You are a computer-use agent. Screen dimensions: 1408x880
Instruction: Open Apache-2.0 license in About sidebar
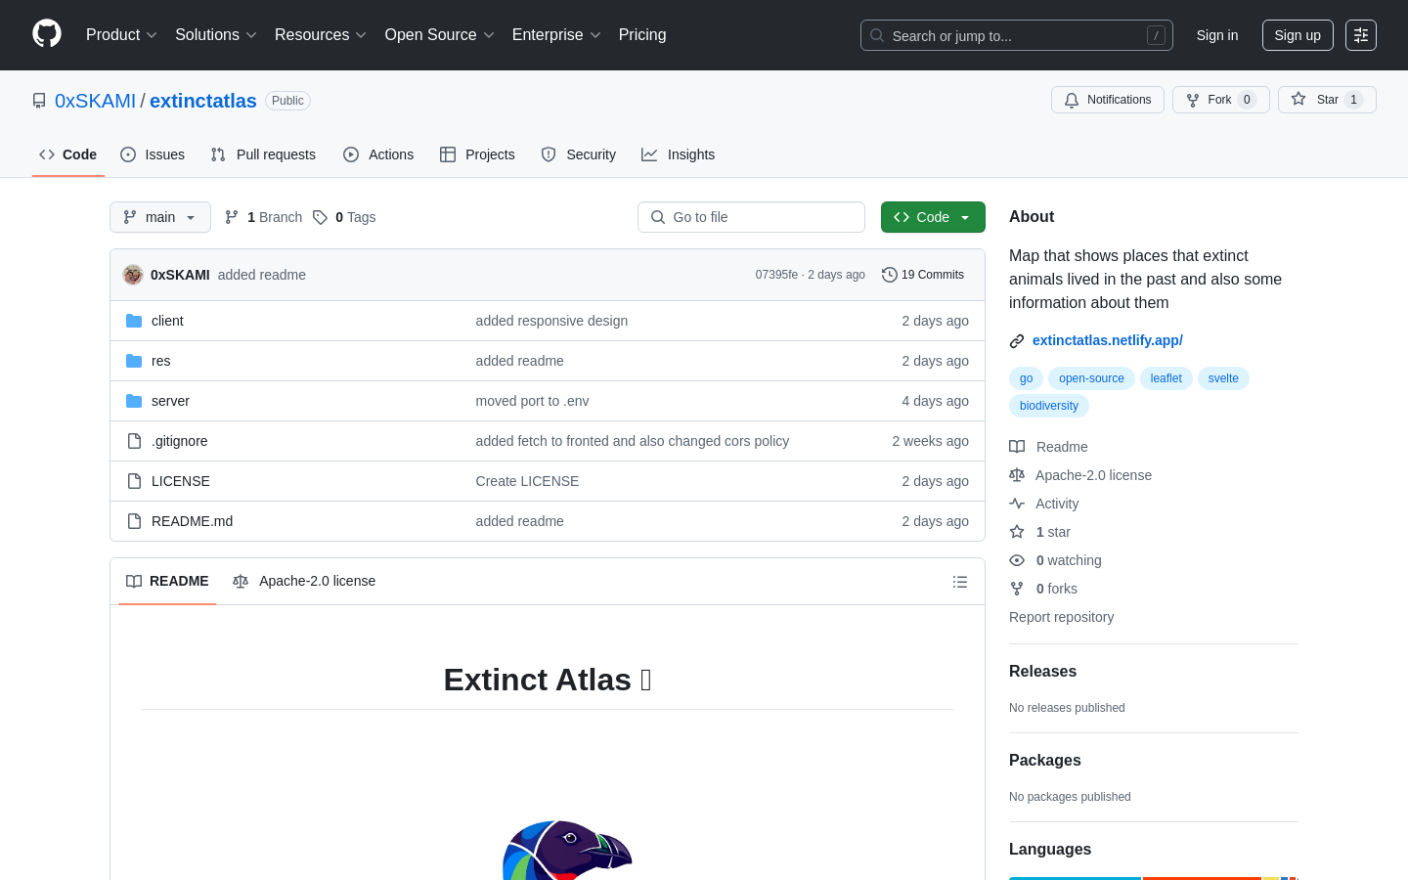(1080, 475)
